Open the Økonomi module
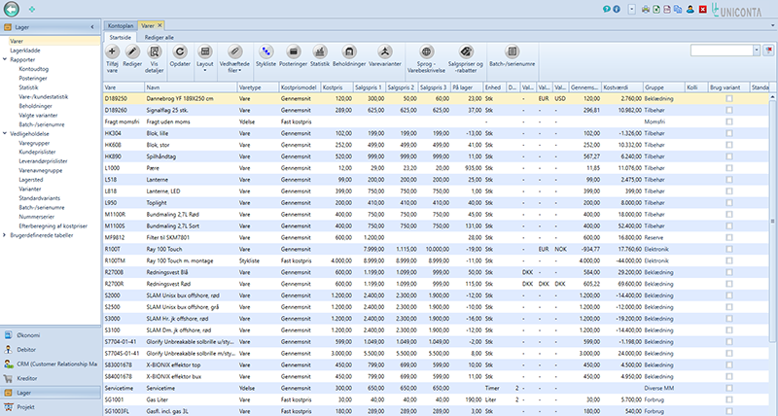This screenshot has height=416, width=778. click(x=51, y=335)
